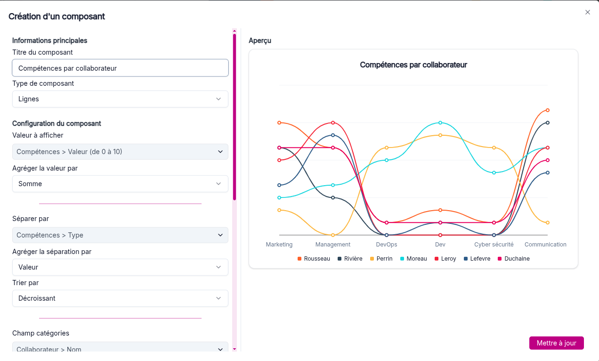Click the "Titre du composant" text field
Viewport: 599px width, 361px height.
pos(120,67)
